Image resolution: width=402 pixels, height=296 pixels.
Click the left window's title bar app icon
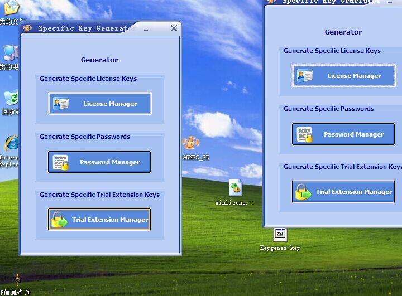click(27, 28)
